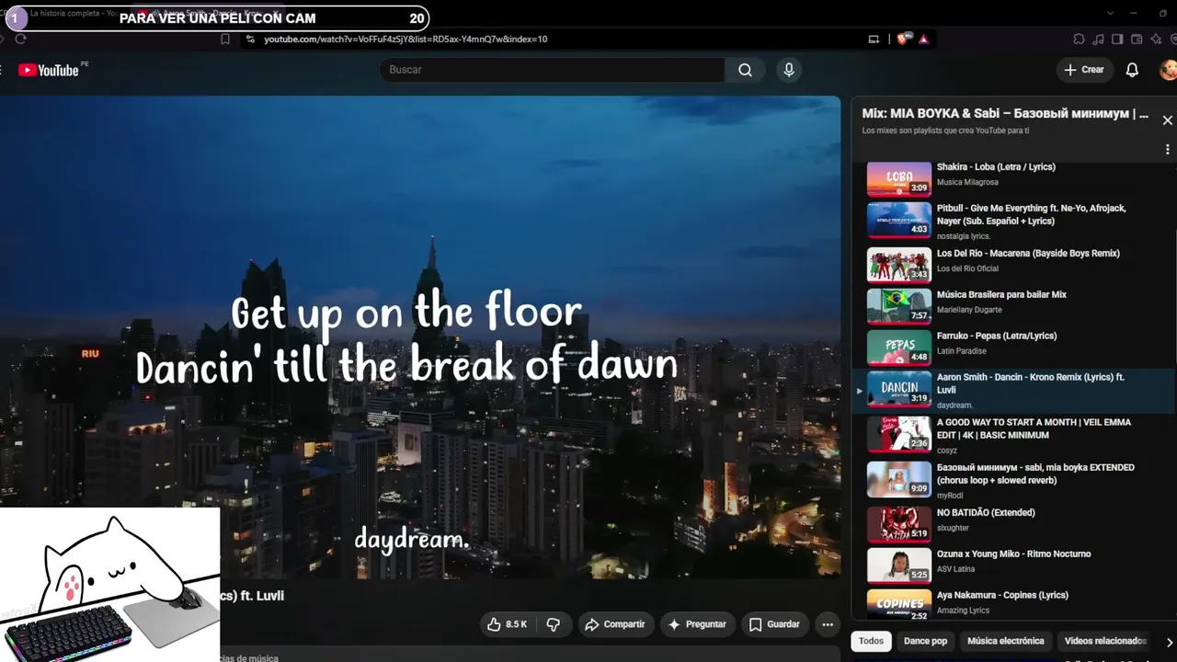Open the Los Del Rio Macarena thumbnail
The height and width of the screenshot is (662, 1177).
tap(899, 265)
